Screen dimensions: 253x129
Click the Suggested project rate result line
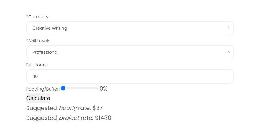click(x=69, y=118)
